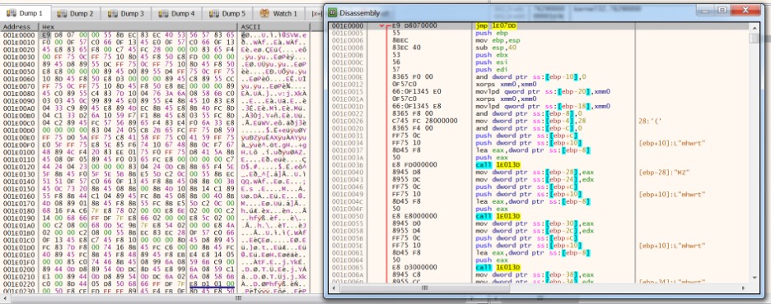Select dump row address 001E00D0
771x304 pixels.
click(x=19, y=131)
